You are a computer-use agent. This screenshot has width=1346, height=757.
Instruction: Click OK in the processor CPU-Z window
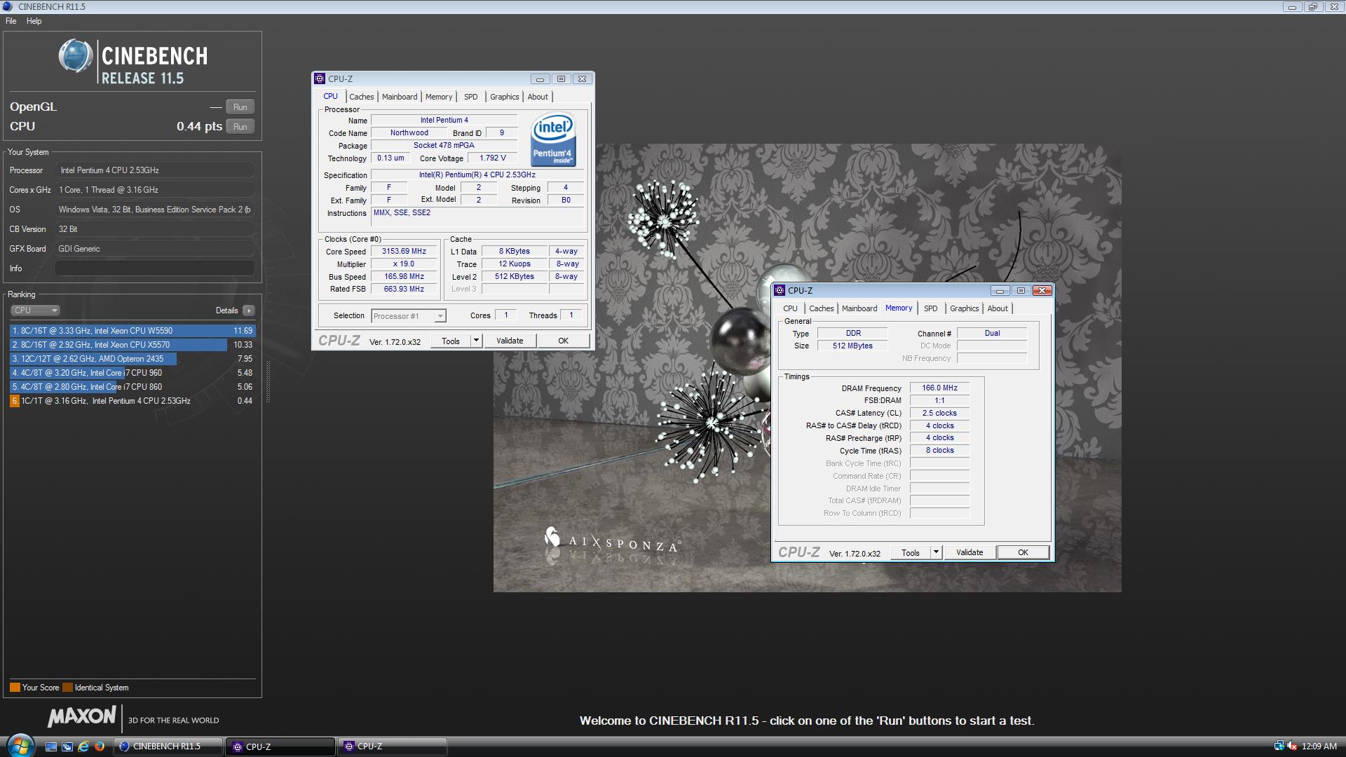point(563,341)
